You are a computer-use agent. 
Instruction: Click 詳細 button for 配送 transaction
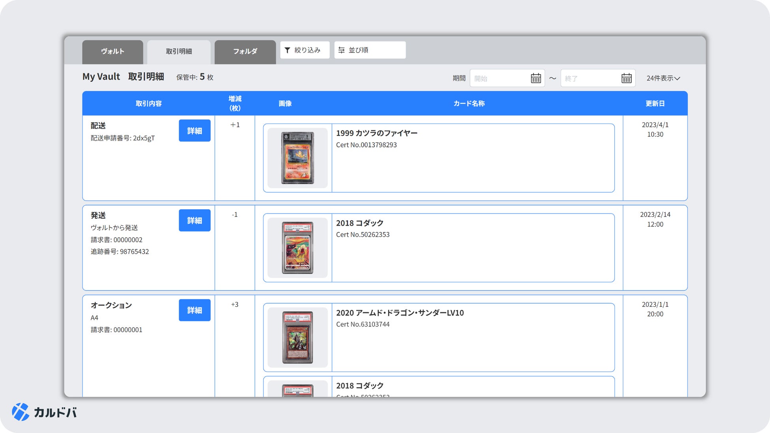tap(194, 131)
